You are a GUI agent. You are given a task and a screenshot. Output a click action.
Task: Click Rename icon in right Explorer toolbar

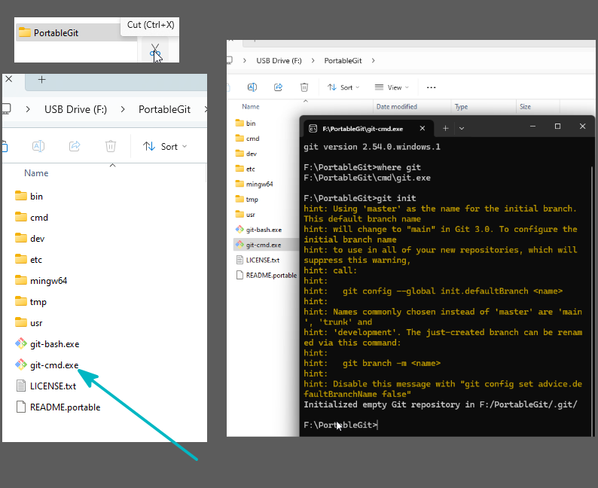[252, 87]
